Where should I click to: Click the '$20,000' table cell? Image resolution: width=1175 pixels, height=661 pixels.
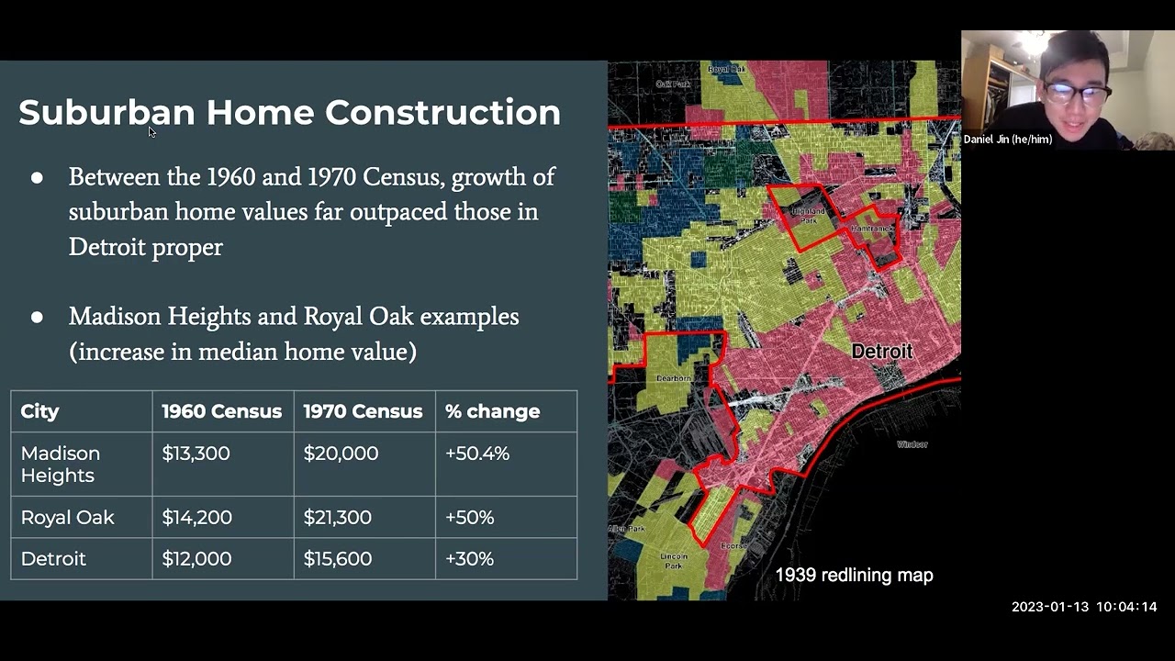[364, 464]
